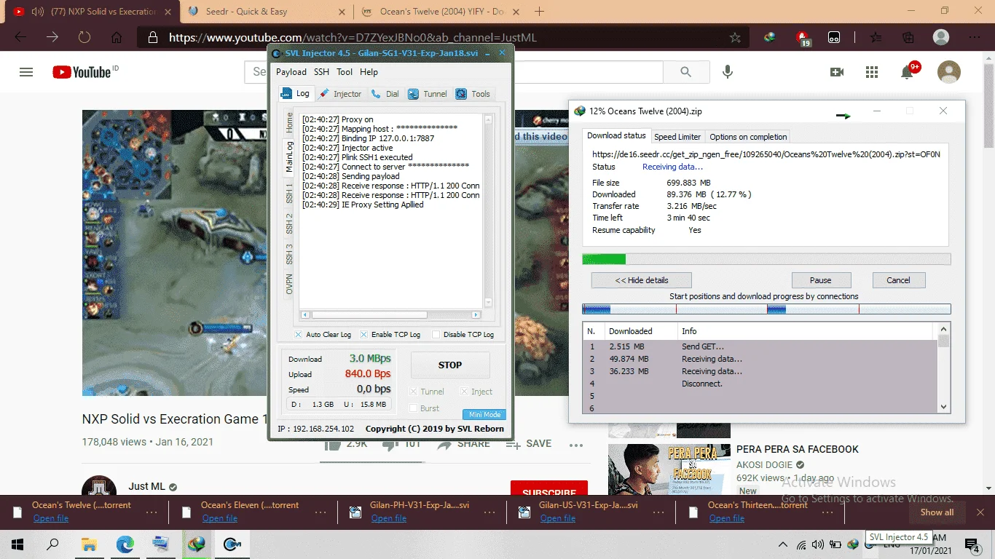Toggle the Inject checkbox
The width and height of the screenshot is (995, 559).
[464, 392]
